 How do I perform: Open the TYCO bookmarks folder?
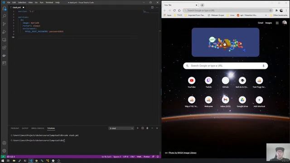tap(178, 15)
